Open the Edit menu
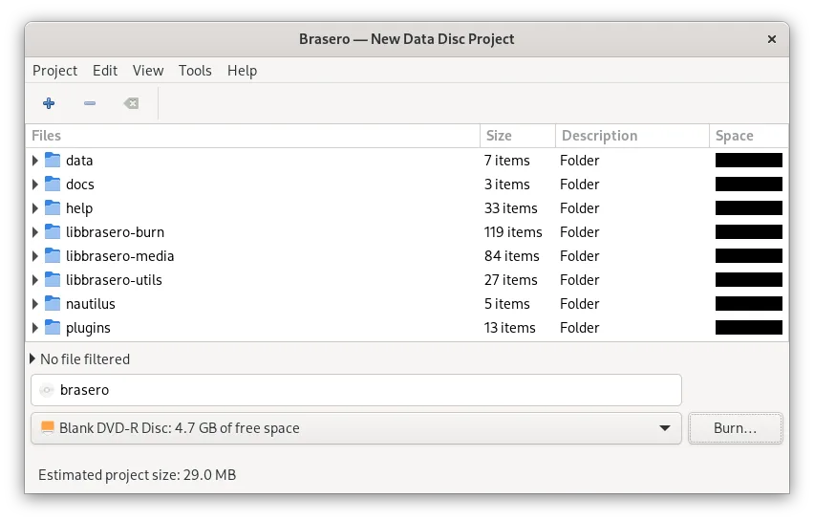Image resolution: width=814 pixels, height=521 pixels. [105, 70]
